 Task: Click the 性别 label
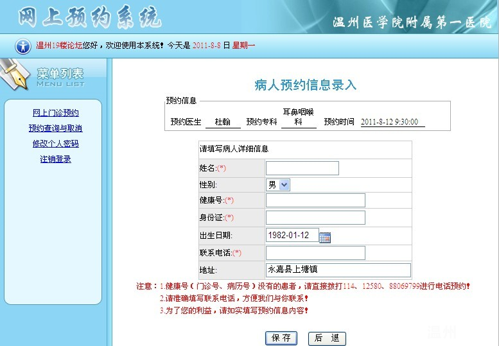(208, 185)
